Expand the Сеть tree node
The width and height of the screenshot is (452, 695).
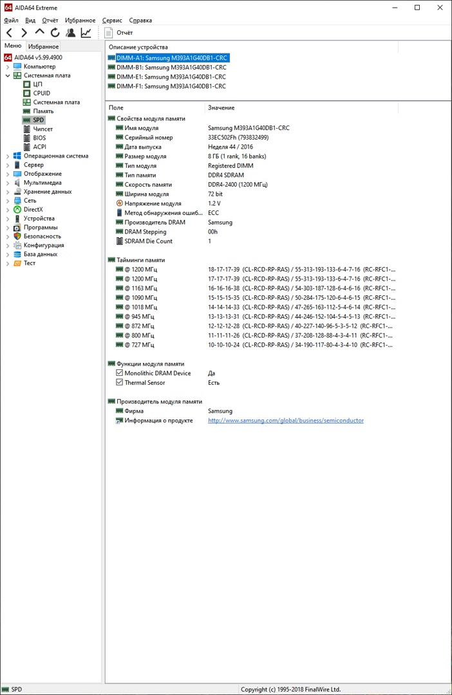click(x=8, y=200)
